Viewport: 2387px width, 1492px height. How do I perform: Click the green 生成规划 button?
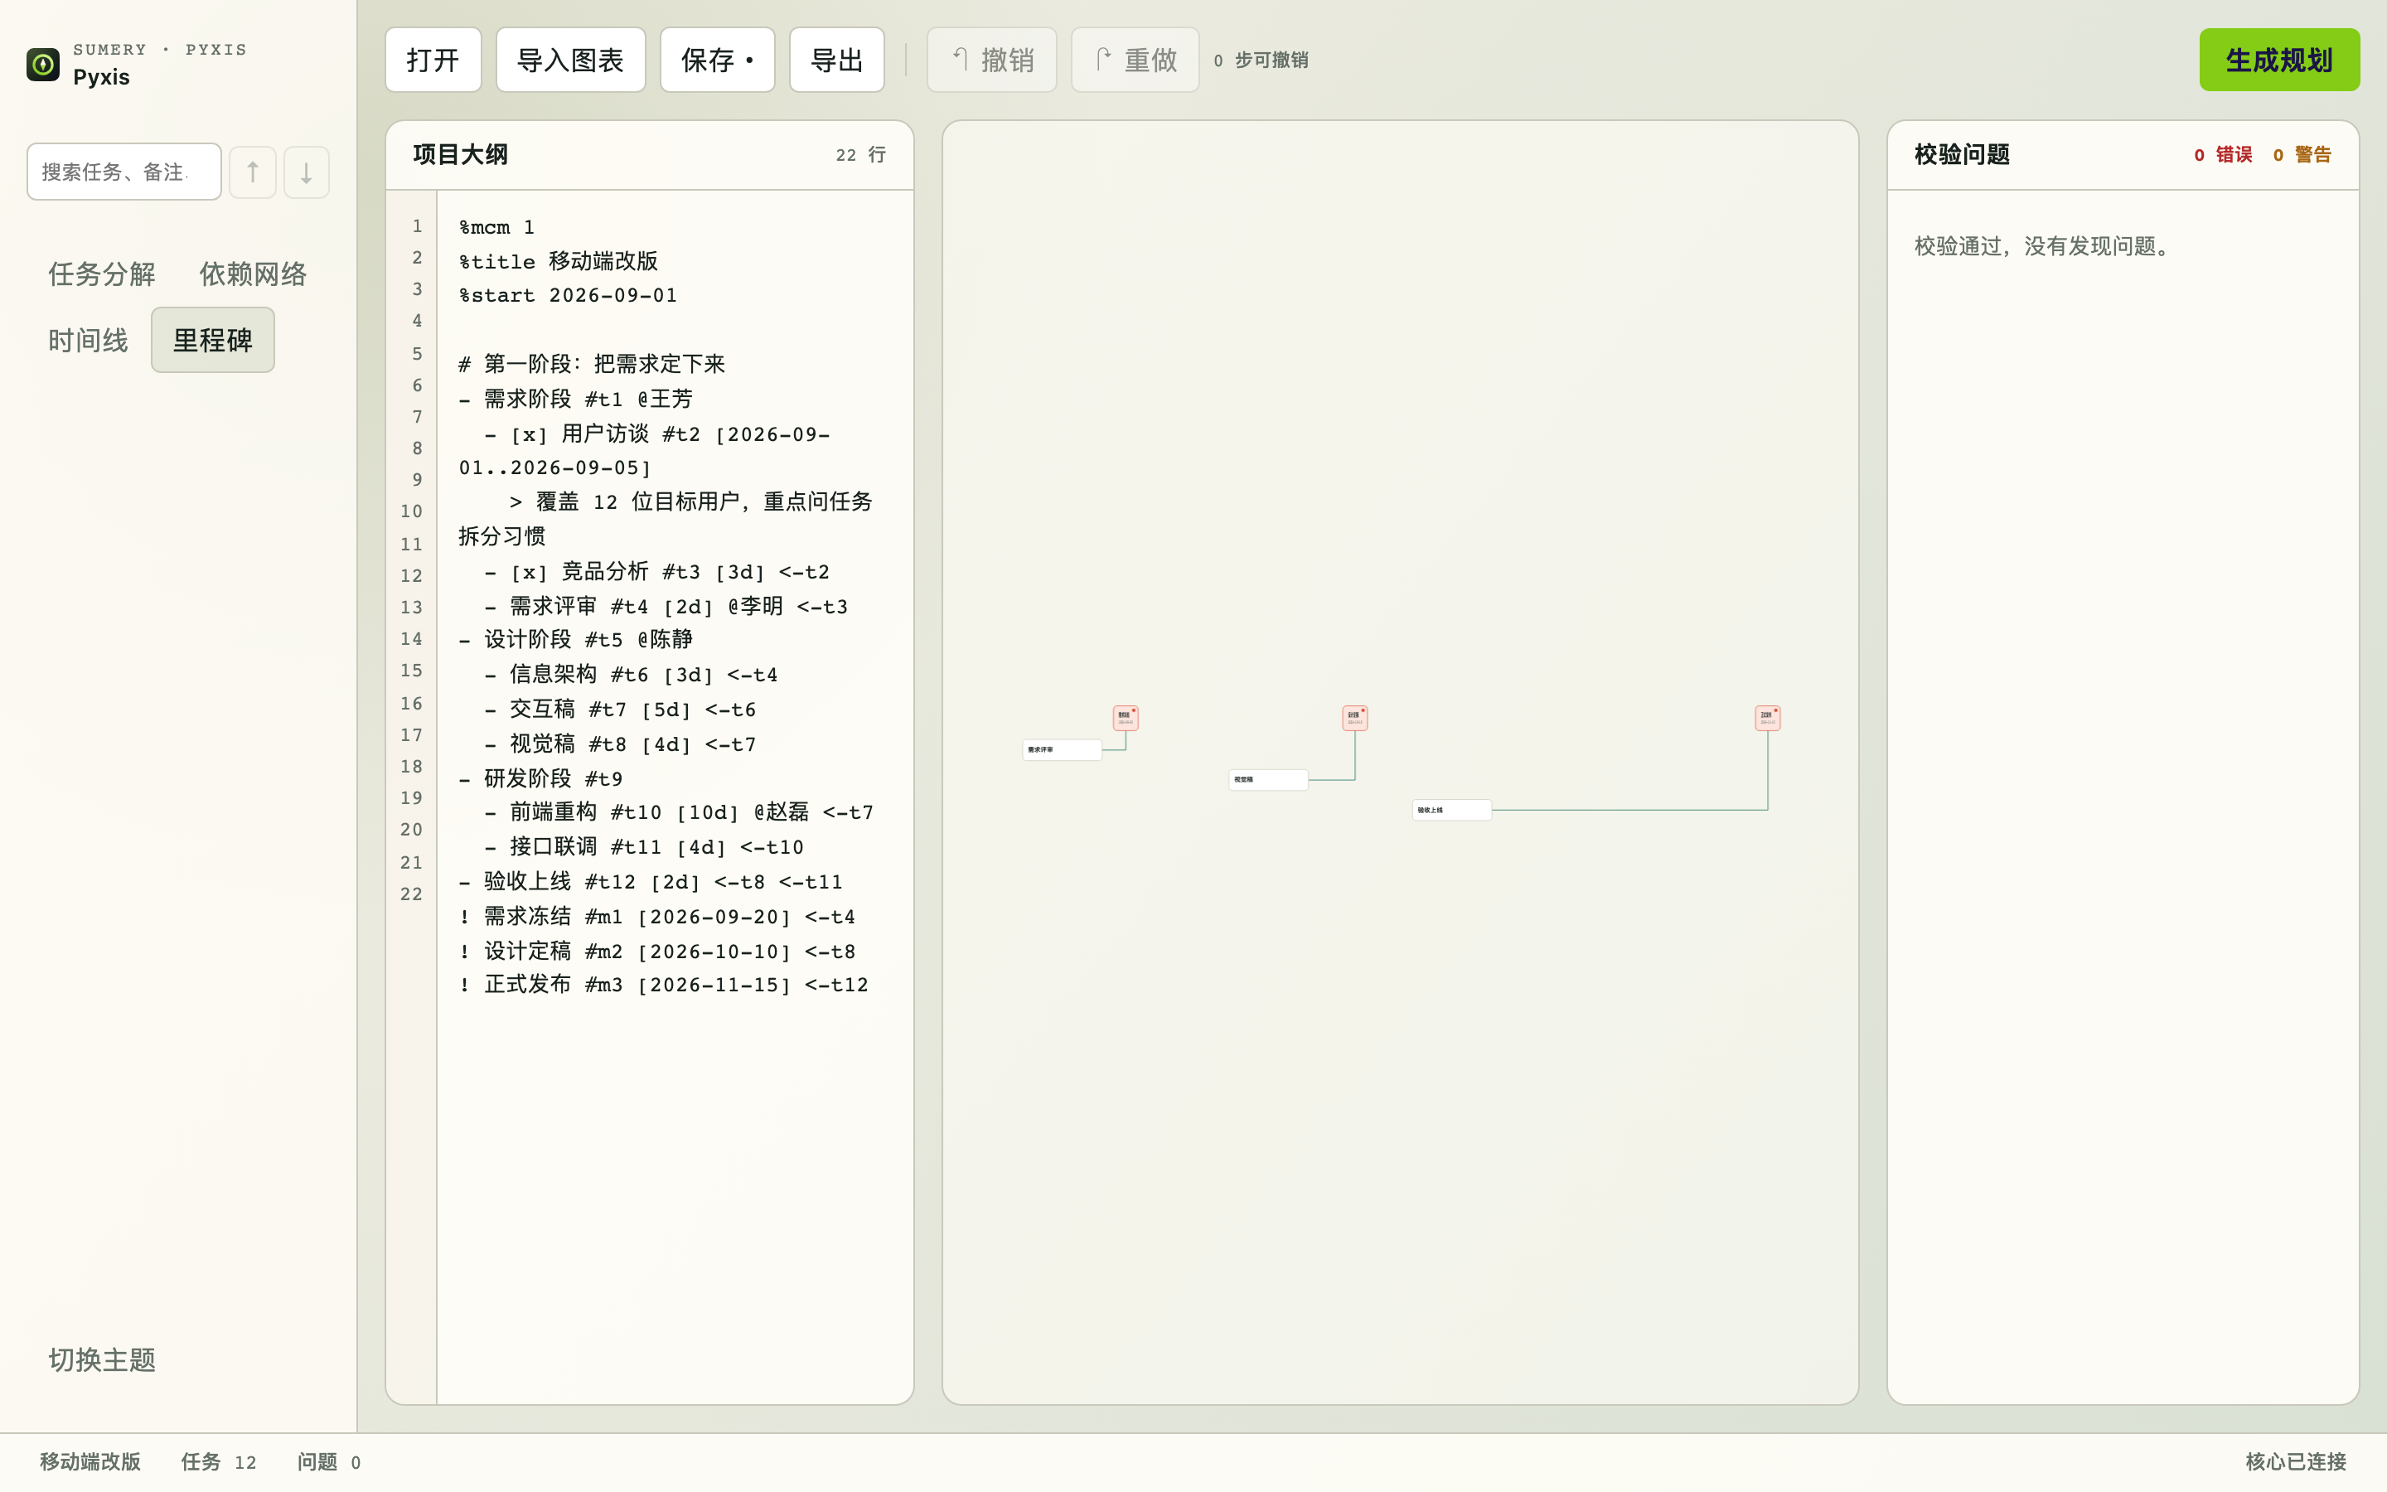[2279, 61]
